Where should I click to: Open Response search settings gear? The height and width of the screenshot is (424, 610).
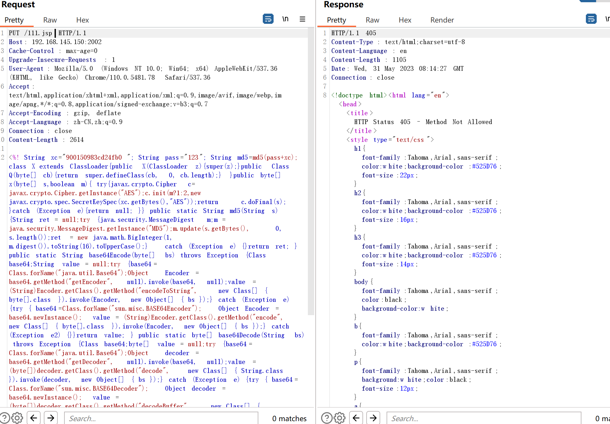click(x=340, y=418)
